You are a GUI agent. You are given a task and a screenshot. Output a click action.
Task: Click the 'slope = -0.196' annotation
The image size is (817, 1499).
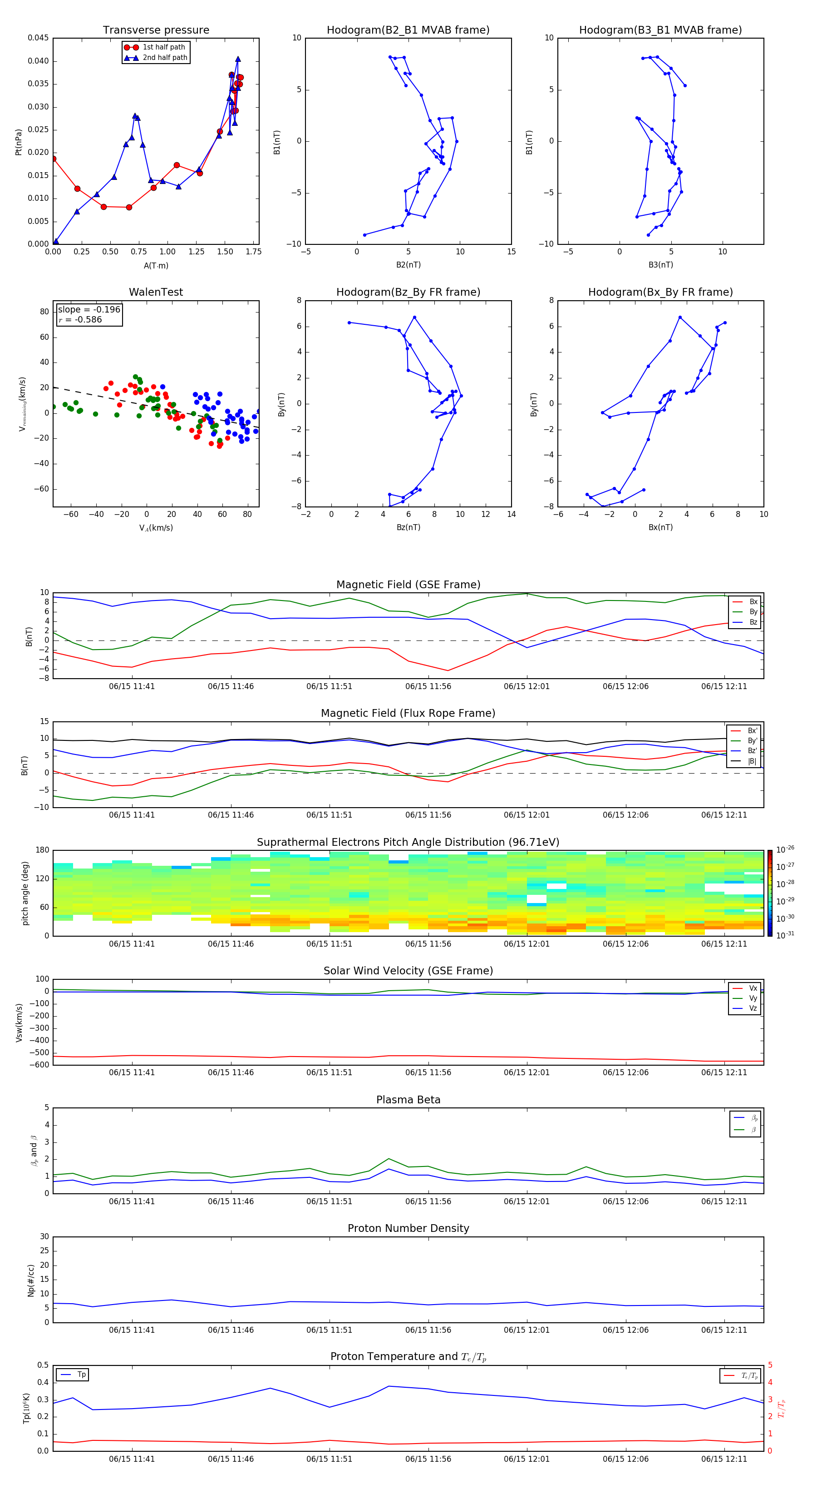pos(89,310)
